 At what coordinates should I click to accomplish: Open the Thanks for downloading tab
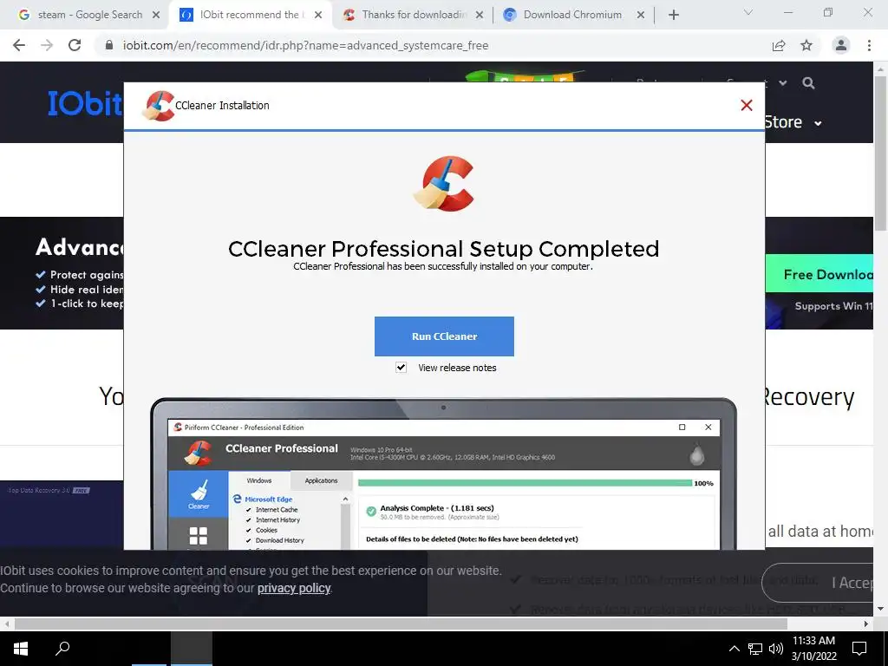click(414, 15)
